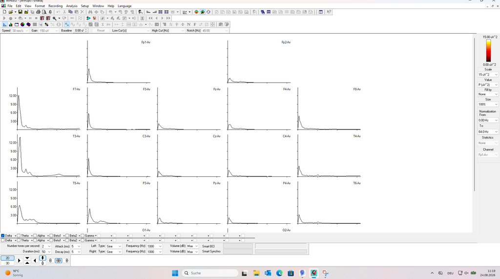Click the table view icon
Viewport: 500px width, 279px height.
pyautogui.click(x=17, y=24)
